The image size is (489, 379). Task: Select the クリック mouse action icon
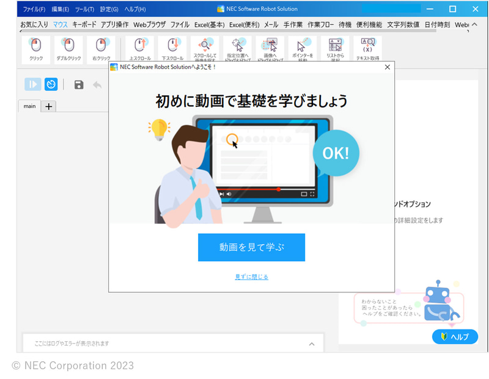click(36, 49)
